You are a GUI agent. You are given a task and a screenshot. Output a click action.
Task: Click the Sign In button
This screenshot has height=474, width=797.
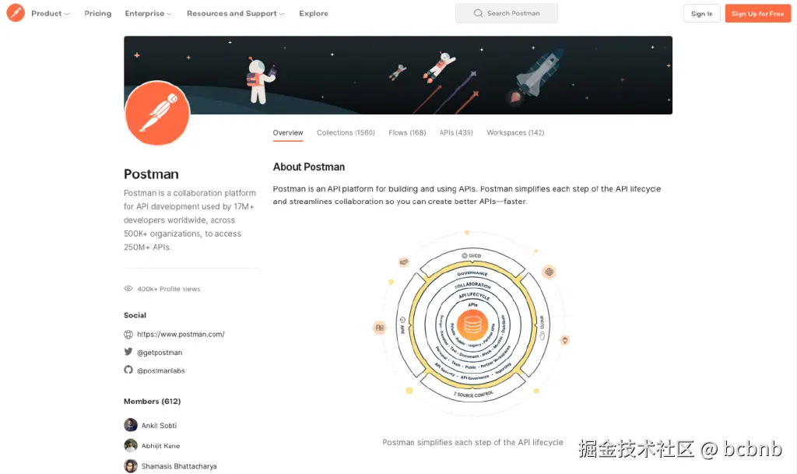coord(701,13)
